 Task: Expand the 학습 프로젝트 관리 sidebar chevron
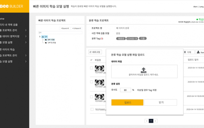[26, 55]
